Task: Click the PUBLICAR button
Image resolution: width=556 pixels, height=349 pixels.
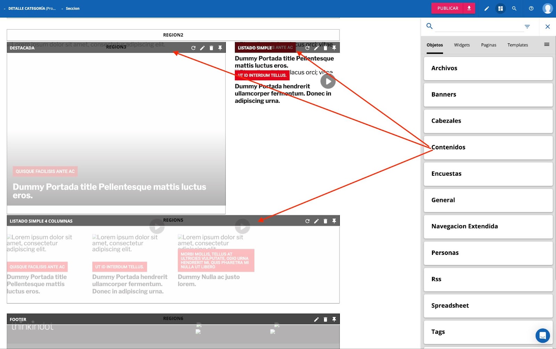Action: (x=447, y=8)
